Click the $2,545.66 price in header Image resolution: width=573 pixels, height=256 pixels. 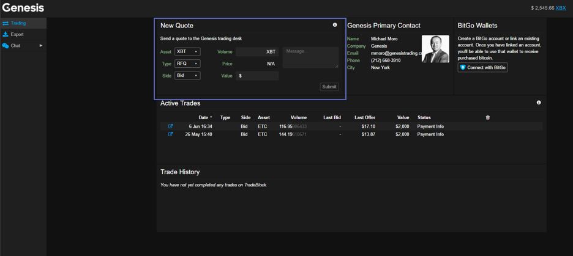542,8
